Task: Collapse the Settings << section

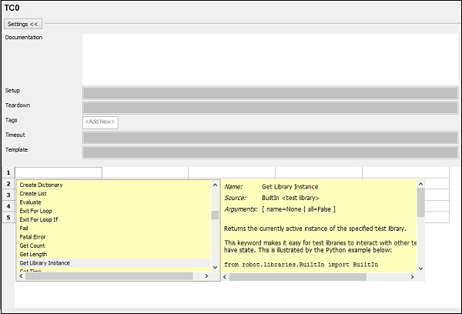Action: [x=24, y=24]
